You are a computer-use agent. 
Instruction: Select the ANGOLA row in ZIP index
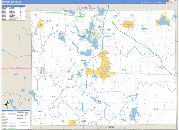12,9
